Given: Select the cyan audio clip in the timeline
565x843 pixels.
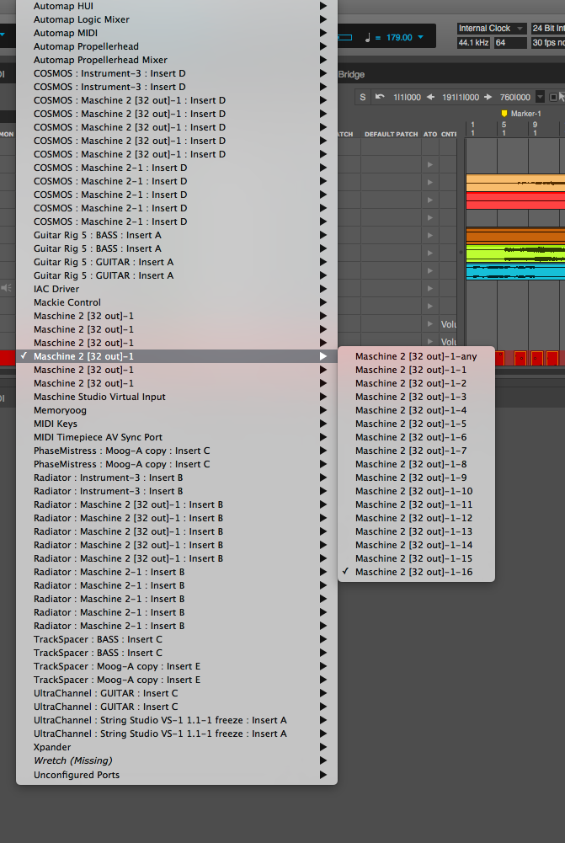Looking at the screenshot, I should pos(515,271).
